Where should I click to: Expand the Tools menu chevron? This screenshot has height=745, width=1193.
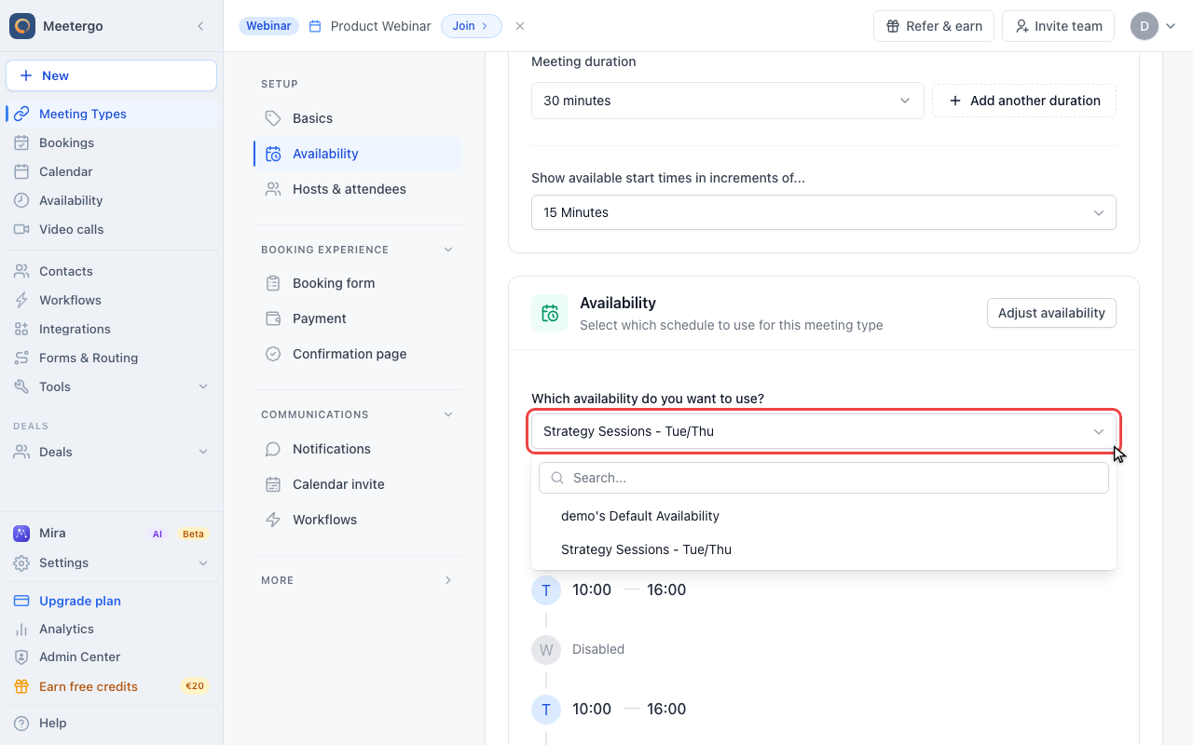(x=203, y=386)
